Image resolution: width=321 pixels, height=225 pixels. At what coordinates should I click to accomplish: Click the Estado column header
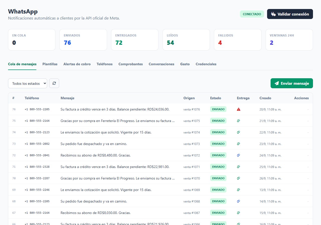pyautogui.click(x=216, y=98)
